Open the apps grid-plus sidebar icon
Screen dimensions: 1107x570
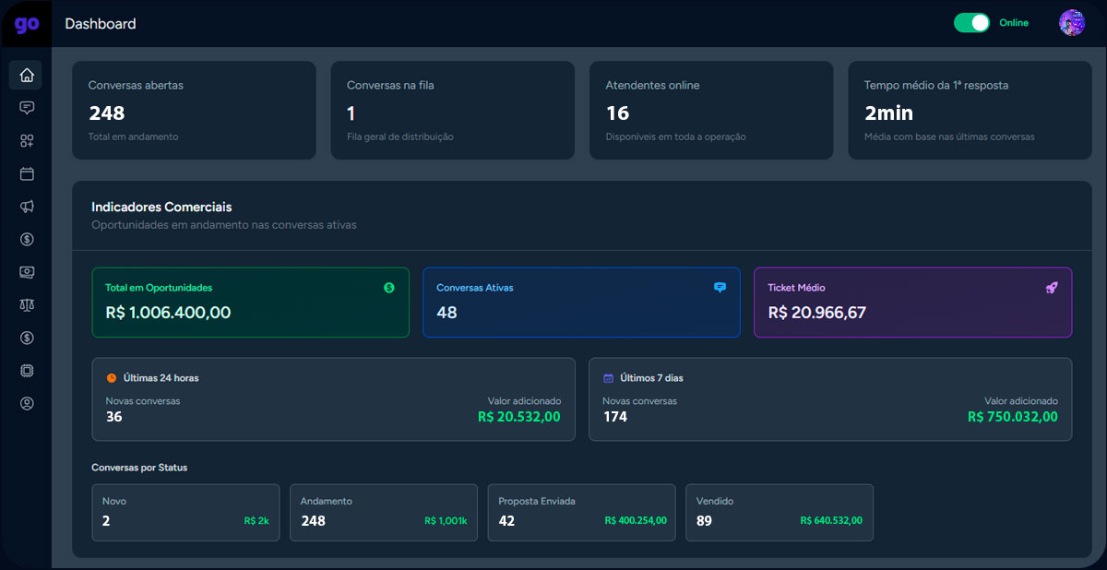click(27, 141)
